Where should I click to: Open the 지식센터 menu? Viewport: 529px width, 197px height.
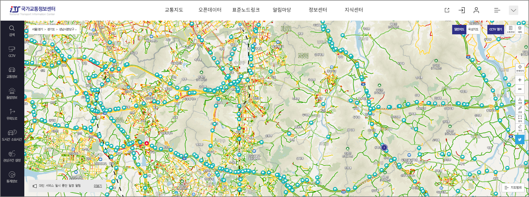tap(354, 10)
